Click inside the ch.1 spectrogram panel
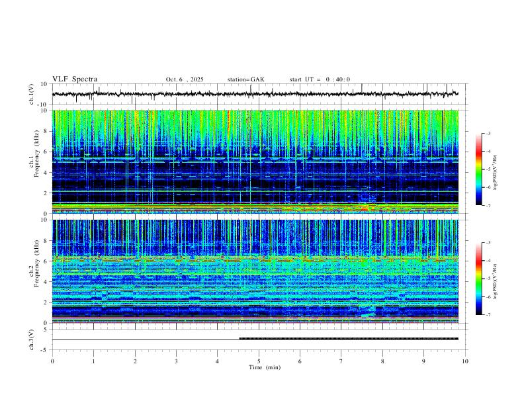The width and height of the screenshot is (524, 405). pos(255,161)
